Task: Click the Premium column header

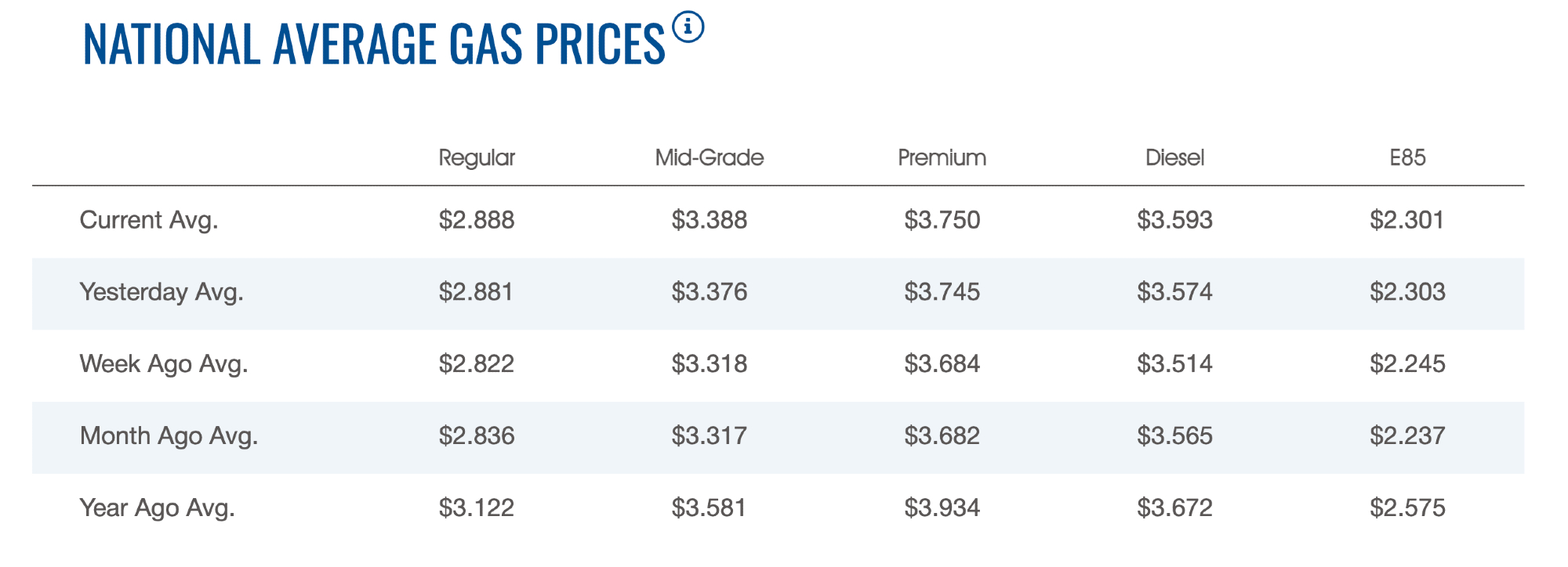Action: point(942,158)
